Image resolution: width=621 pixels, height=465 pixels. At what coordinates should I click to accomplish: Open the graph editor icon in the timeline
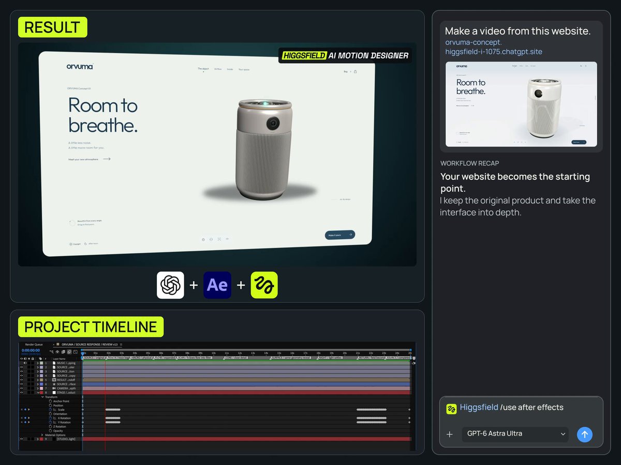click(75, 352)
